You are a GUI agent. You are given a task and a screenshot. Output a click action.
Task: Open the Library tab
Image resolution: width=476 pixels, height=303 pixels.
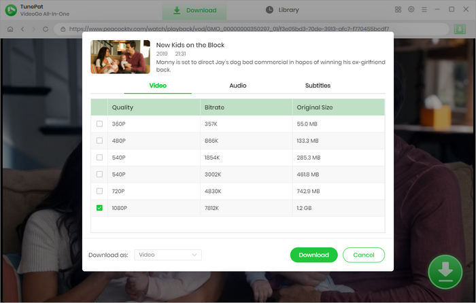coord(282,10)
